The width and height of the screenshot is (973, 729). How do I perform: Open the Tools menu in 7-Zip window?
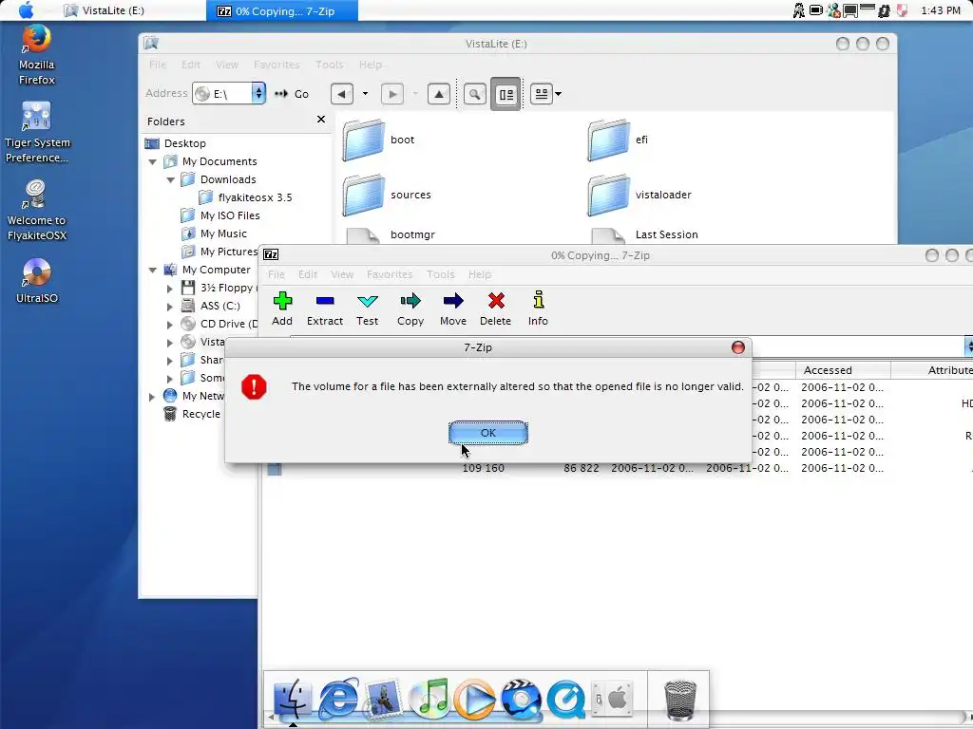pyautogui.click(x=441, y=274)
